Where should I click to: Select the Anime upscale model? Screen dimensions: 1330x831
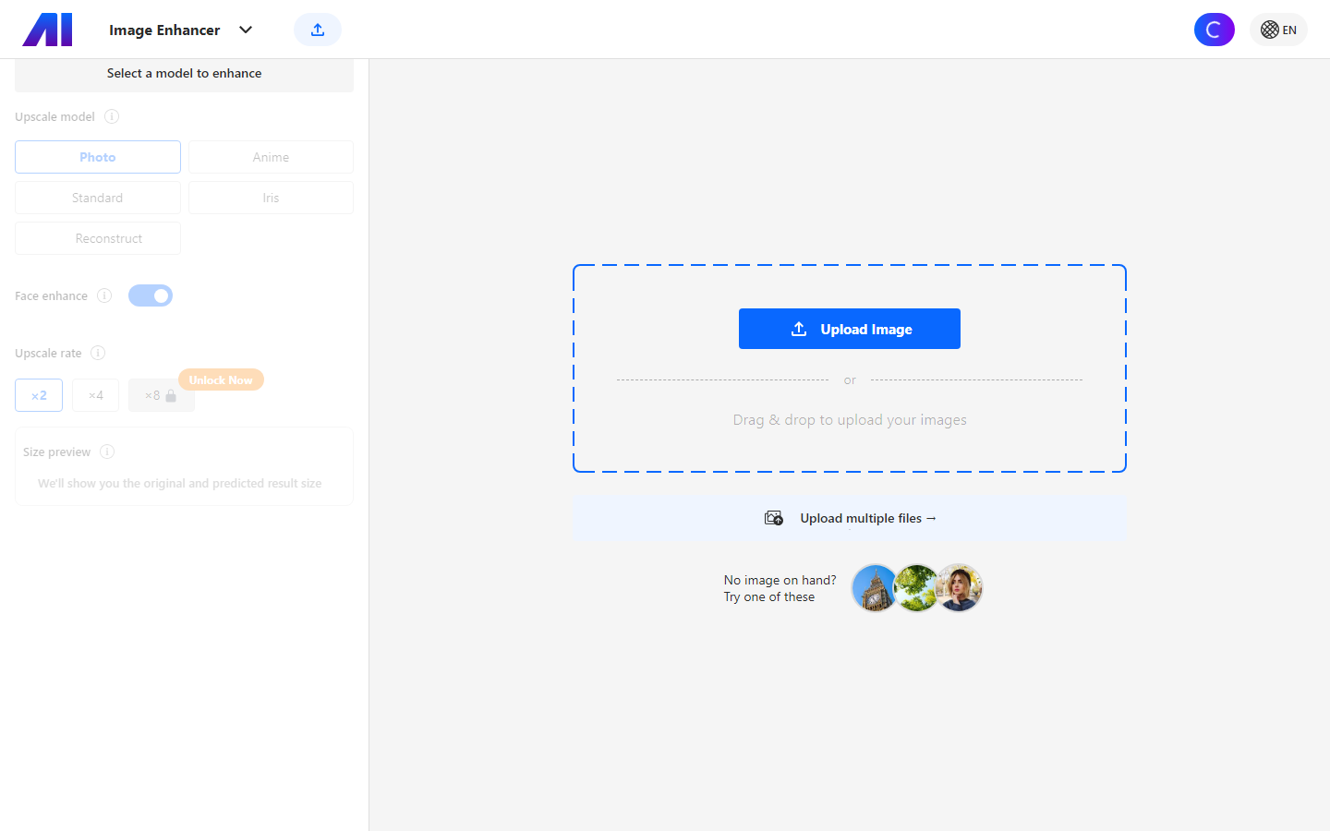[271, 157]
